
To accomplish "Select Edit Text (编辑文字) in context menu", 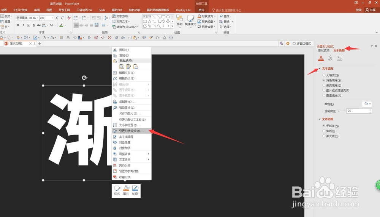I will click(x=131, y=73).
